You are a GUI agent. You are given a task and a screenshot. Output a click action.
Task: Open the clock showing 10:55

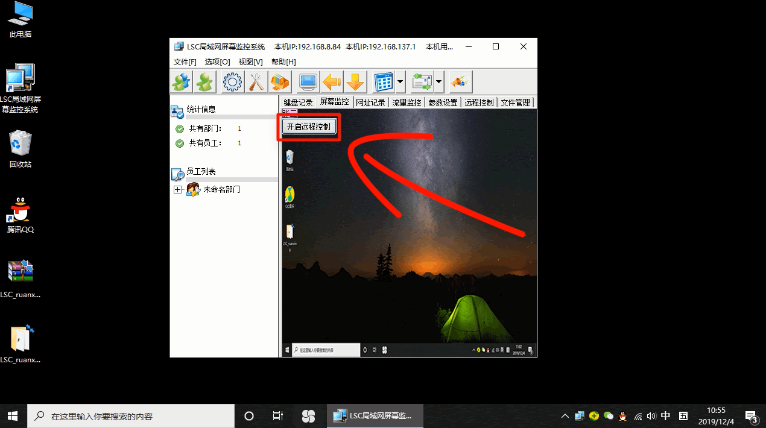[716, 416]
